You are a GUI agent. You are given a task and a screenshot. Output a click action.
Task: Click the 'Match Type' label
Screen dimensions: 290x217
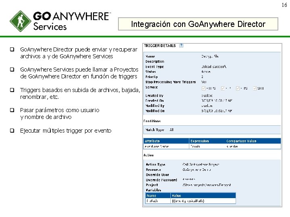[x=155, y=130]
